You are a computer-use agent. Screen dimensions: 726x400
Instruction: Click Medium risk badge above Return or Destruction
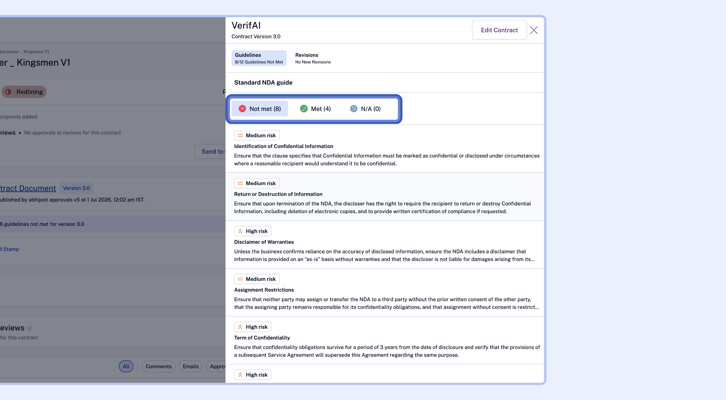tap(257, 183)
